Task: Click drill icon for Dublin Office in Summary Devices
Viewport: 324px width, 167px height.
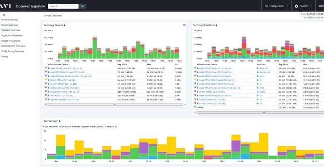Action: [49, 80]
